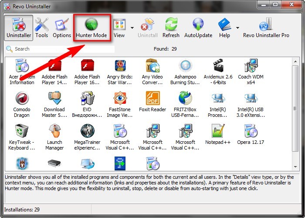Click the View toolbar button

point(119,27)
